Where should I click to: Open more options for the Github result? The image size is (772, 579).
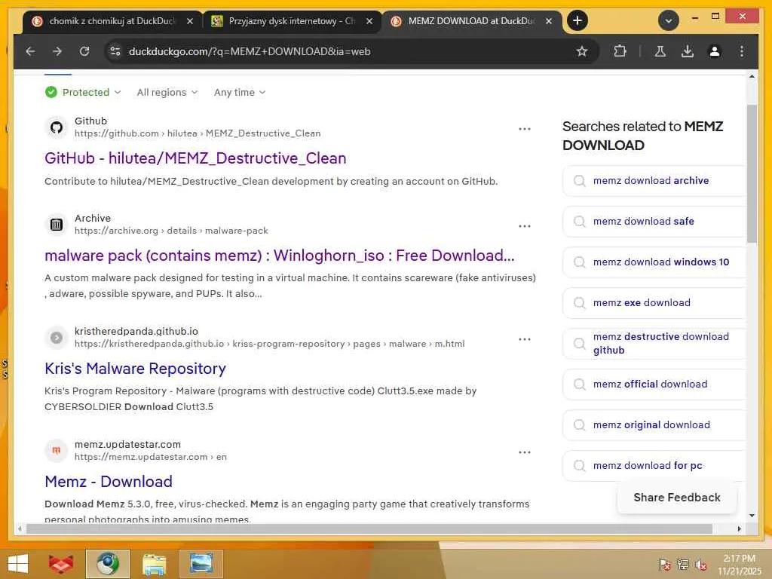tap(525, 129)
